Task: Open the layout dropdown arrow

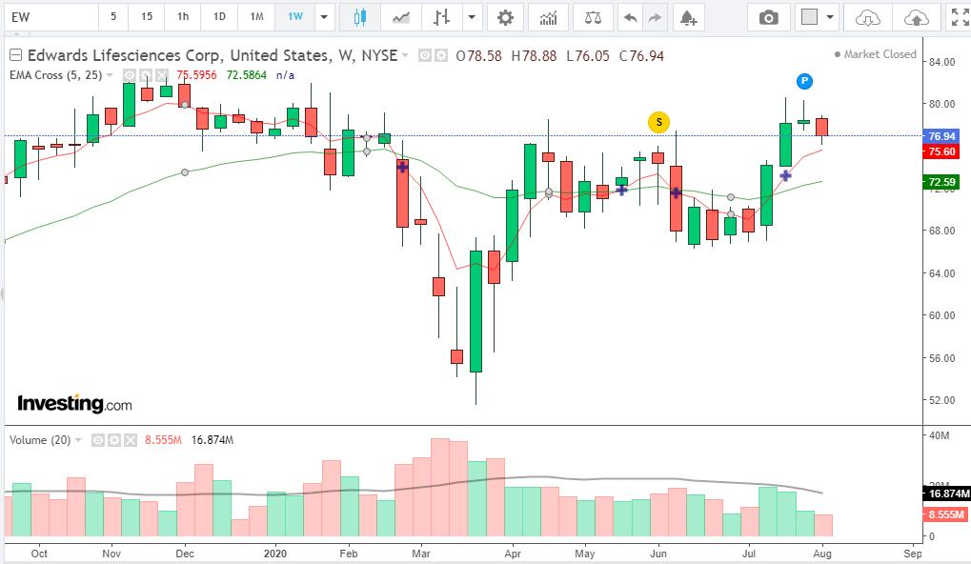Action: (x=830, y=17)
